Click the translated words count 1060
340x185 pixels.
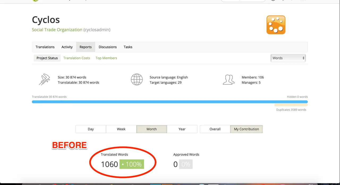point(109,164)
